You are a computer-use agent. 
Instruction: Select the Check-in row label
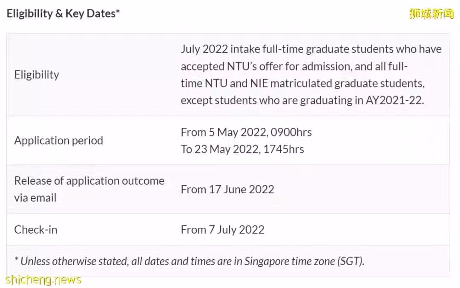[36, 230]
